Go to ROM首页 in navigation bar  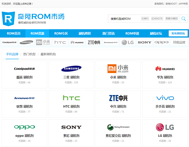point(14,33)
